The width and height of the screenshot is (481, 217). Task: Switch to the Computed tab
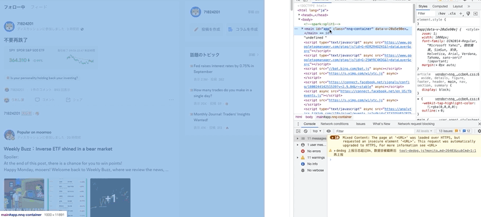(x=440, y=6)
